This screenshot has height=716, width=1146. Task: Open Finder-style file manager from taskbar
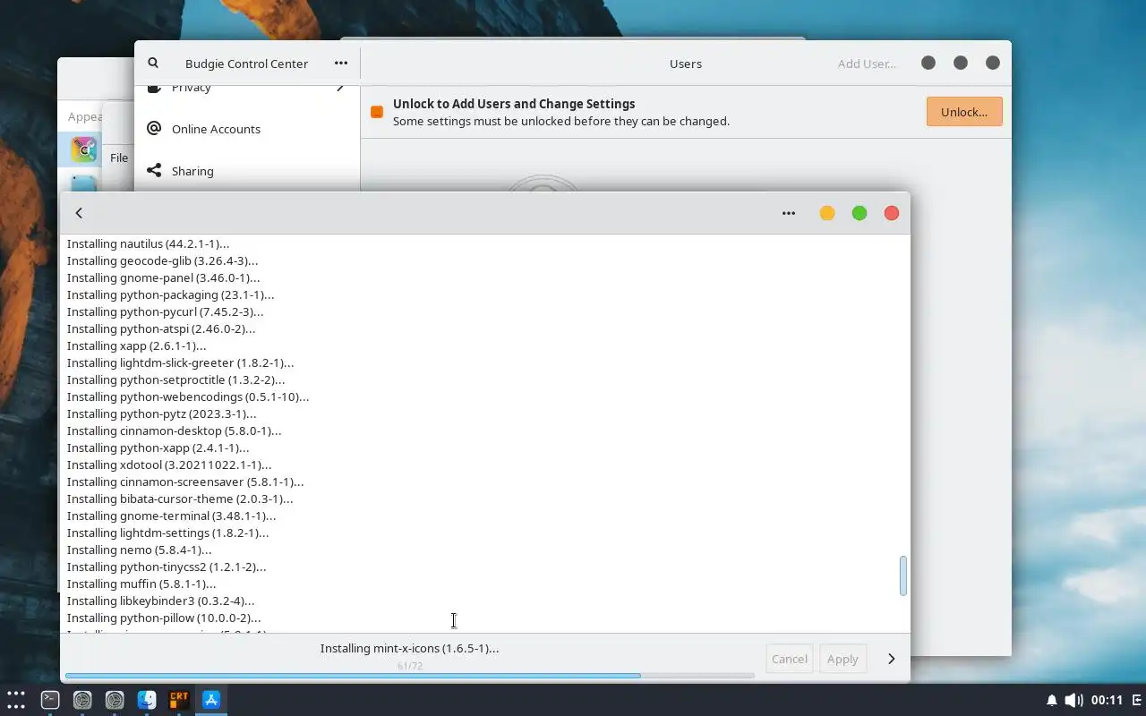[x=147, y=700]
